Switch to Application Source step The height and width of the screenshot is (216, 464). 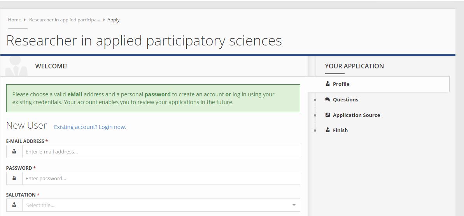[x=356, y=115]
